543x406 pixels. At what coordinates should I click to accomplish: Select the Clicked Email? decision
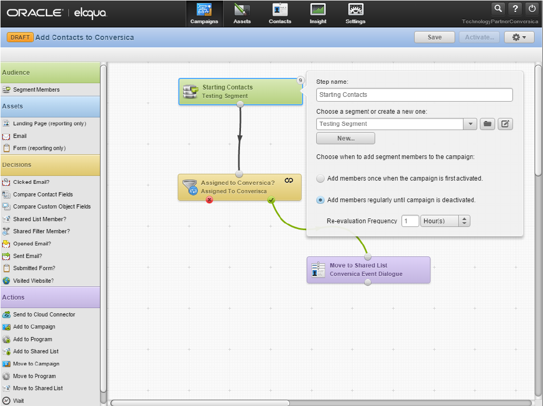coord(50,182)
